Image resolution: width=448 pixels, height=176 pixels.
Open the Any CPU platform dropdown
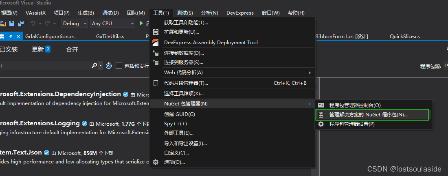pos(112,23)
